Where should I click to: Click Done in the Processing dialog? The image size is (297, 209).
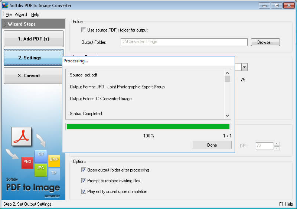[x=212, y=145]
